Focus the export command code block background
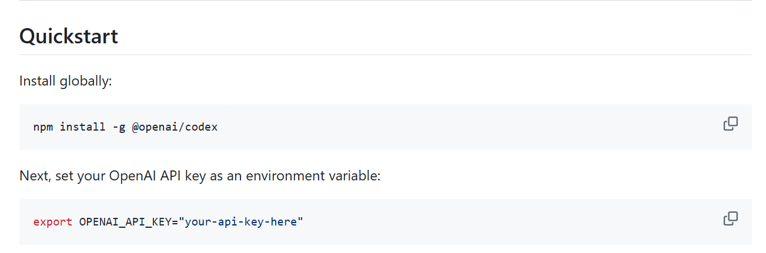The width and height of the screenshot is (766, 253). point(386,222)
